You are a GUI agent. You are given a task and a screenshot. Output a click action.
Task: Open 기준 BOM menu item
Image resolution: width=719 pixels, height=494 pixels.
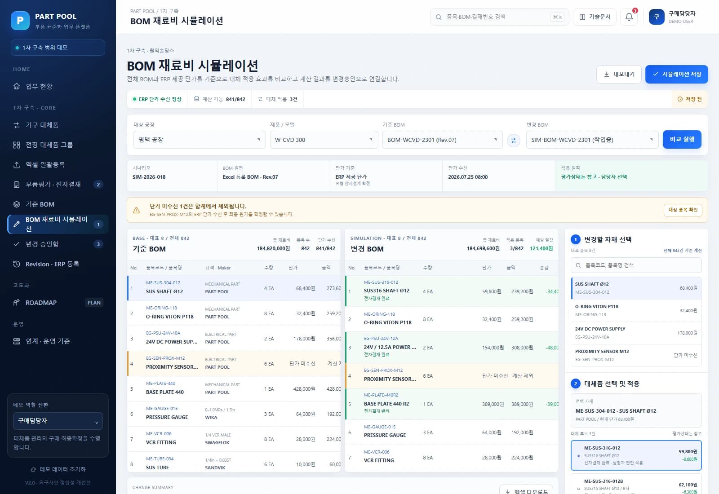(58, 204)
